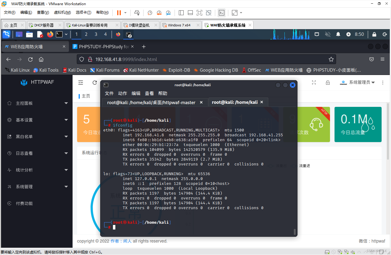Toggle the VMware library sidebar view

point(181,13)
